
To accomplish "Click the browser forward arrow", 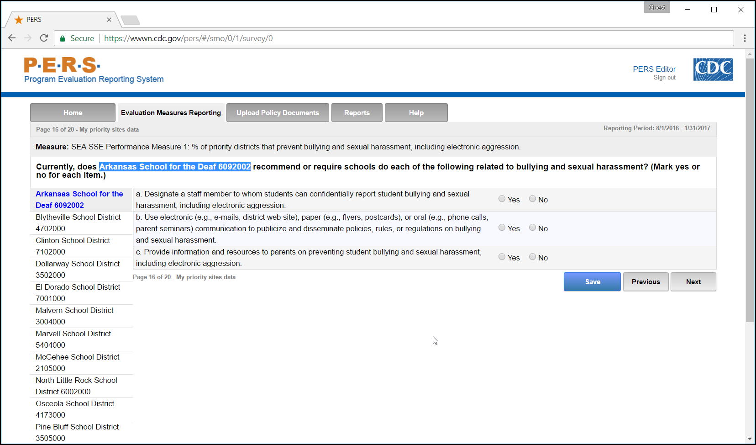I will (28, 38).
